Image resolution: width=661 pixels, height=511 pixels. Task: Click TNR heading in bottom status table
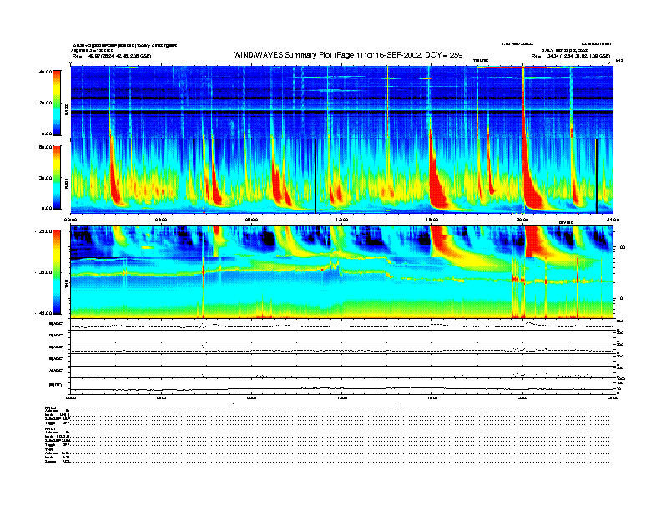(49, 449)
